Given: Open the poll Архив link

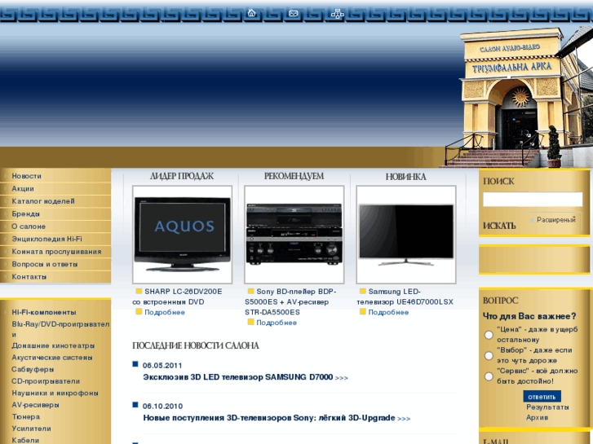Looking at the screenshot, I should (537, 418).
